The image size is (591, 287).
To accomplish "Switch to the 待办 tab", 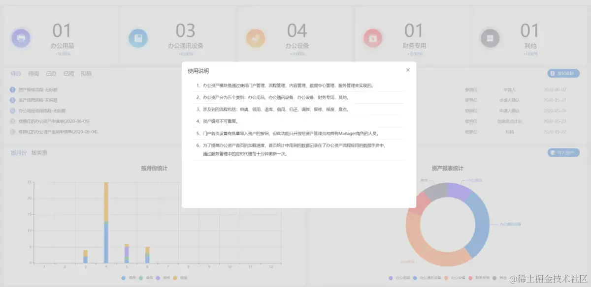I will (x=16, y=74).
